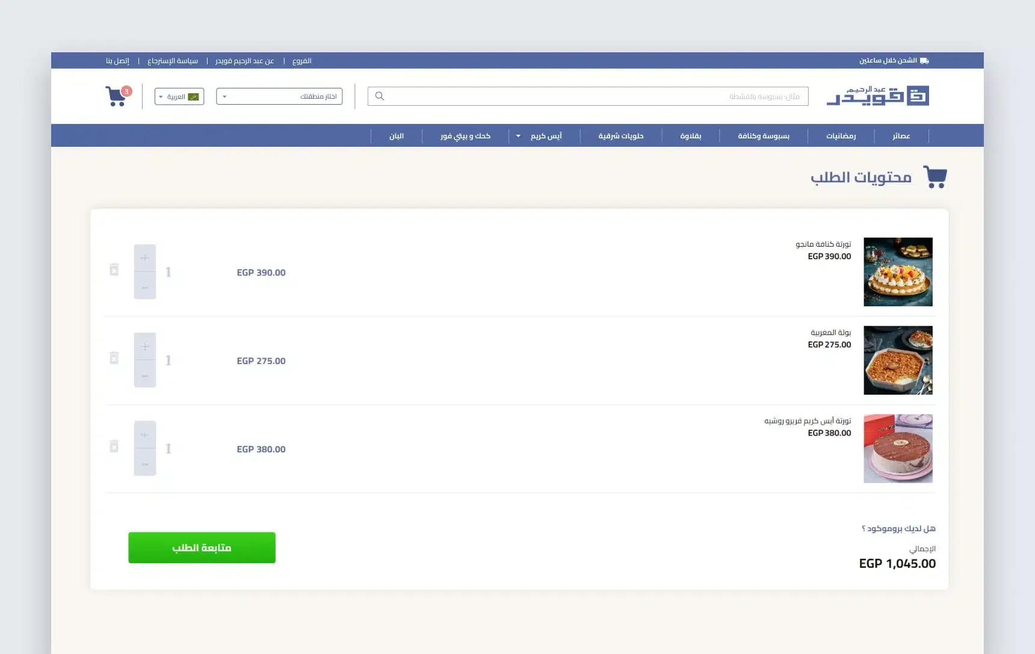Image resolution: width=1035 pixels, height=654 pixels.
Task: Focus the product search input field
Action: 588,96
